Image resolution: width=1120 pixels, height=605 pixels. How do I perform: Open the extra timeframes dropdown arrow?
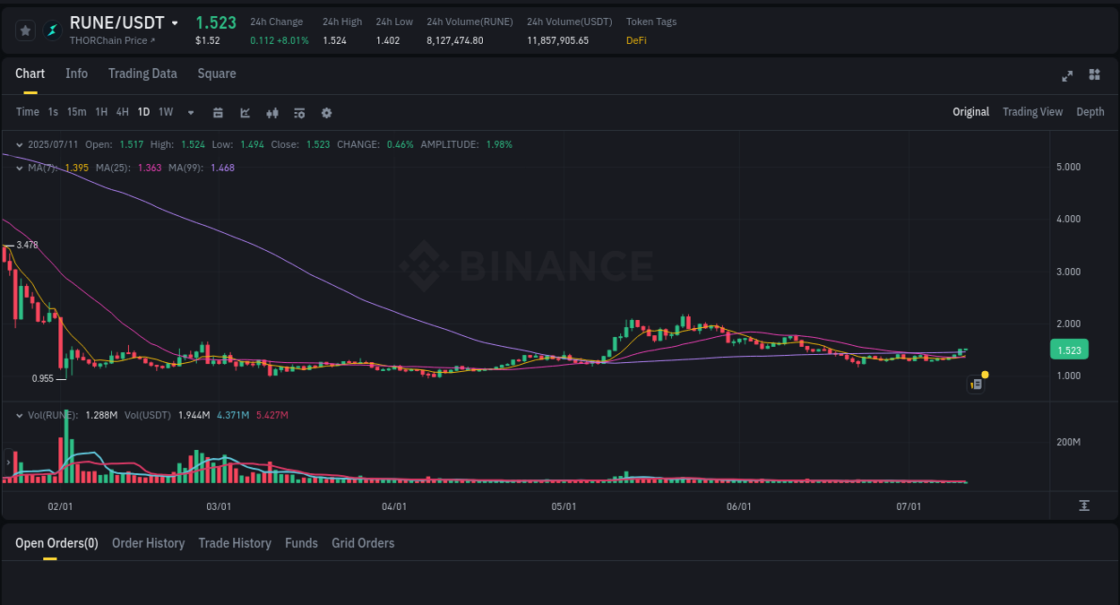190,112
